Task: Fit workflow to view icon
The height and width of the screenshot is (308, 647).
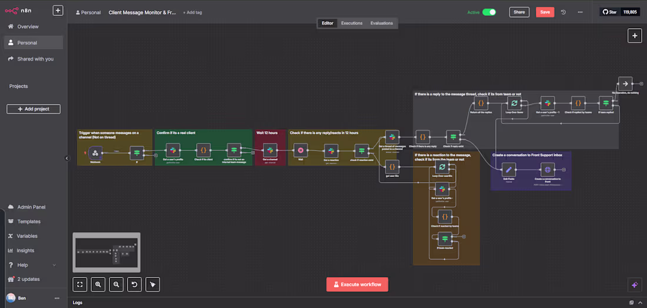Action: pos(79,284)
